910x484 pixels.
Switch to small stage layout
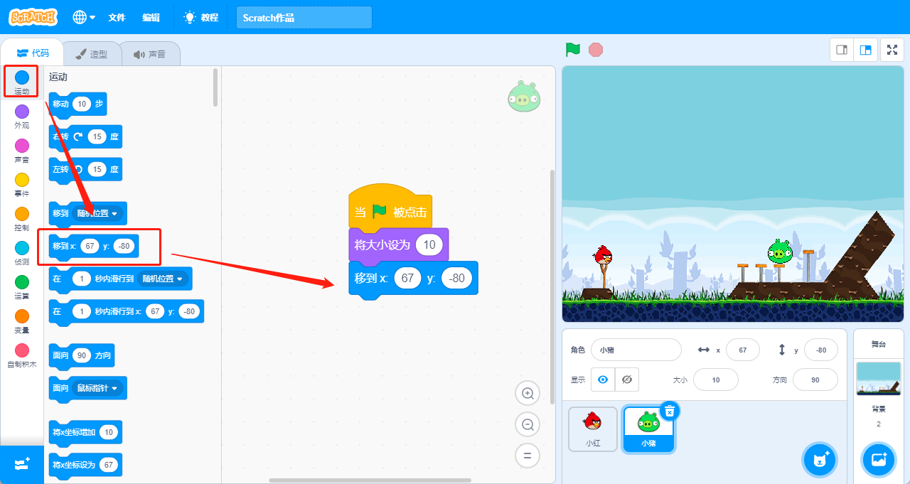point(842,50)
